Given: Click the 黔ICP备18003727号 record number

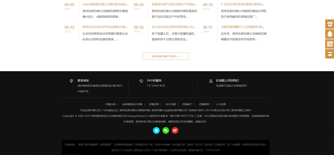Looking at the screenshot, I should tap(182, 116).
